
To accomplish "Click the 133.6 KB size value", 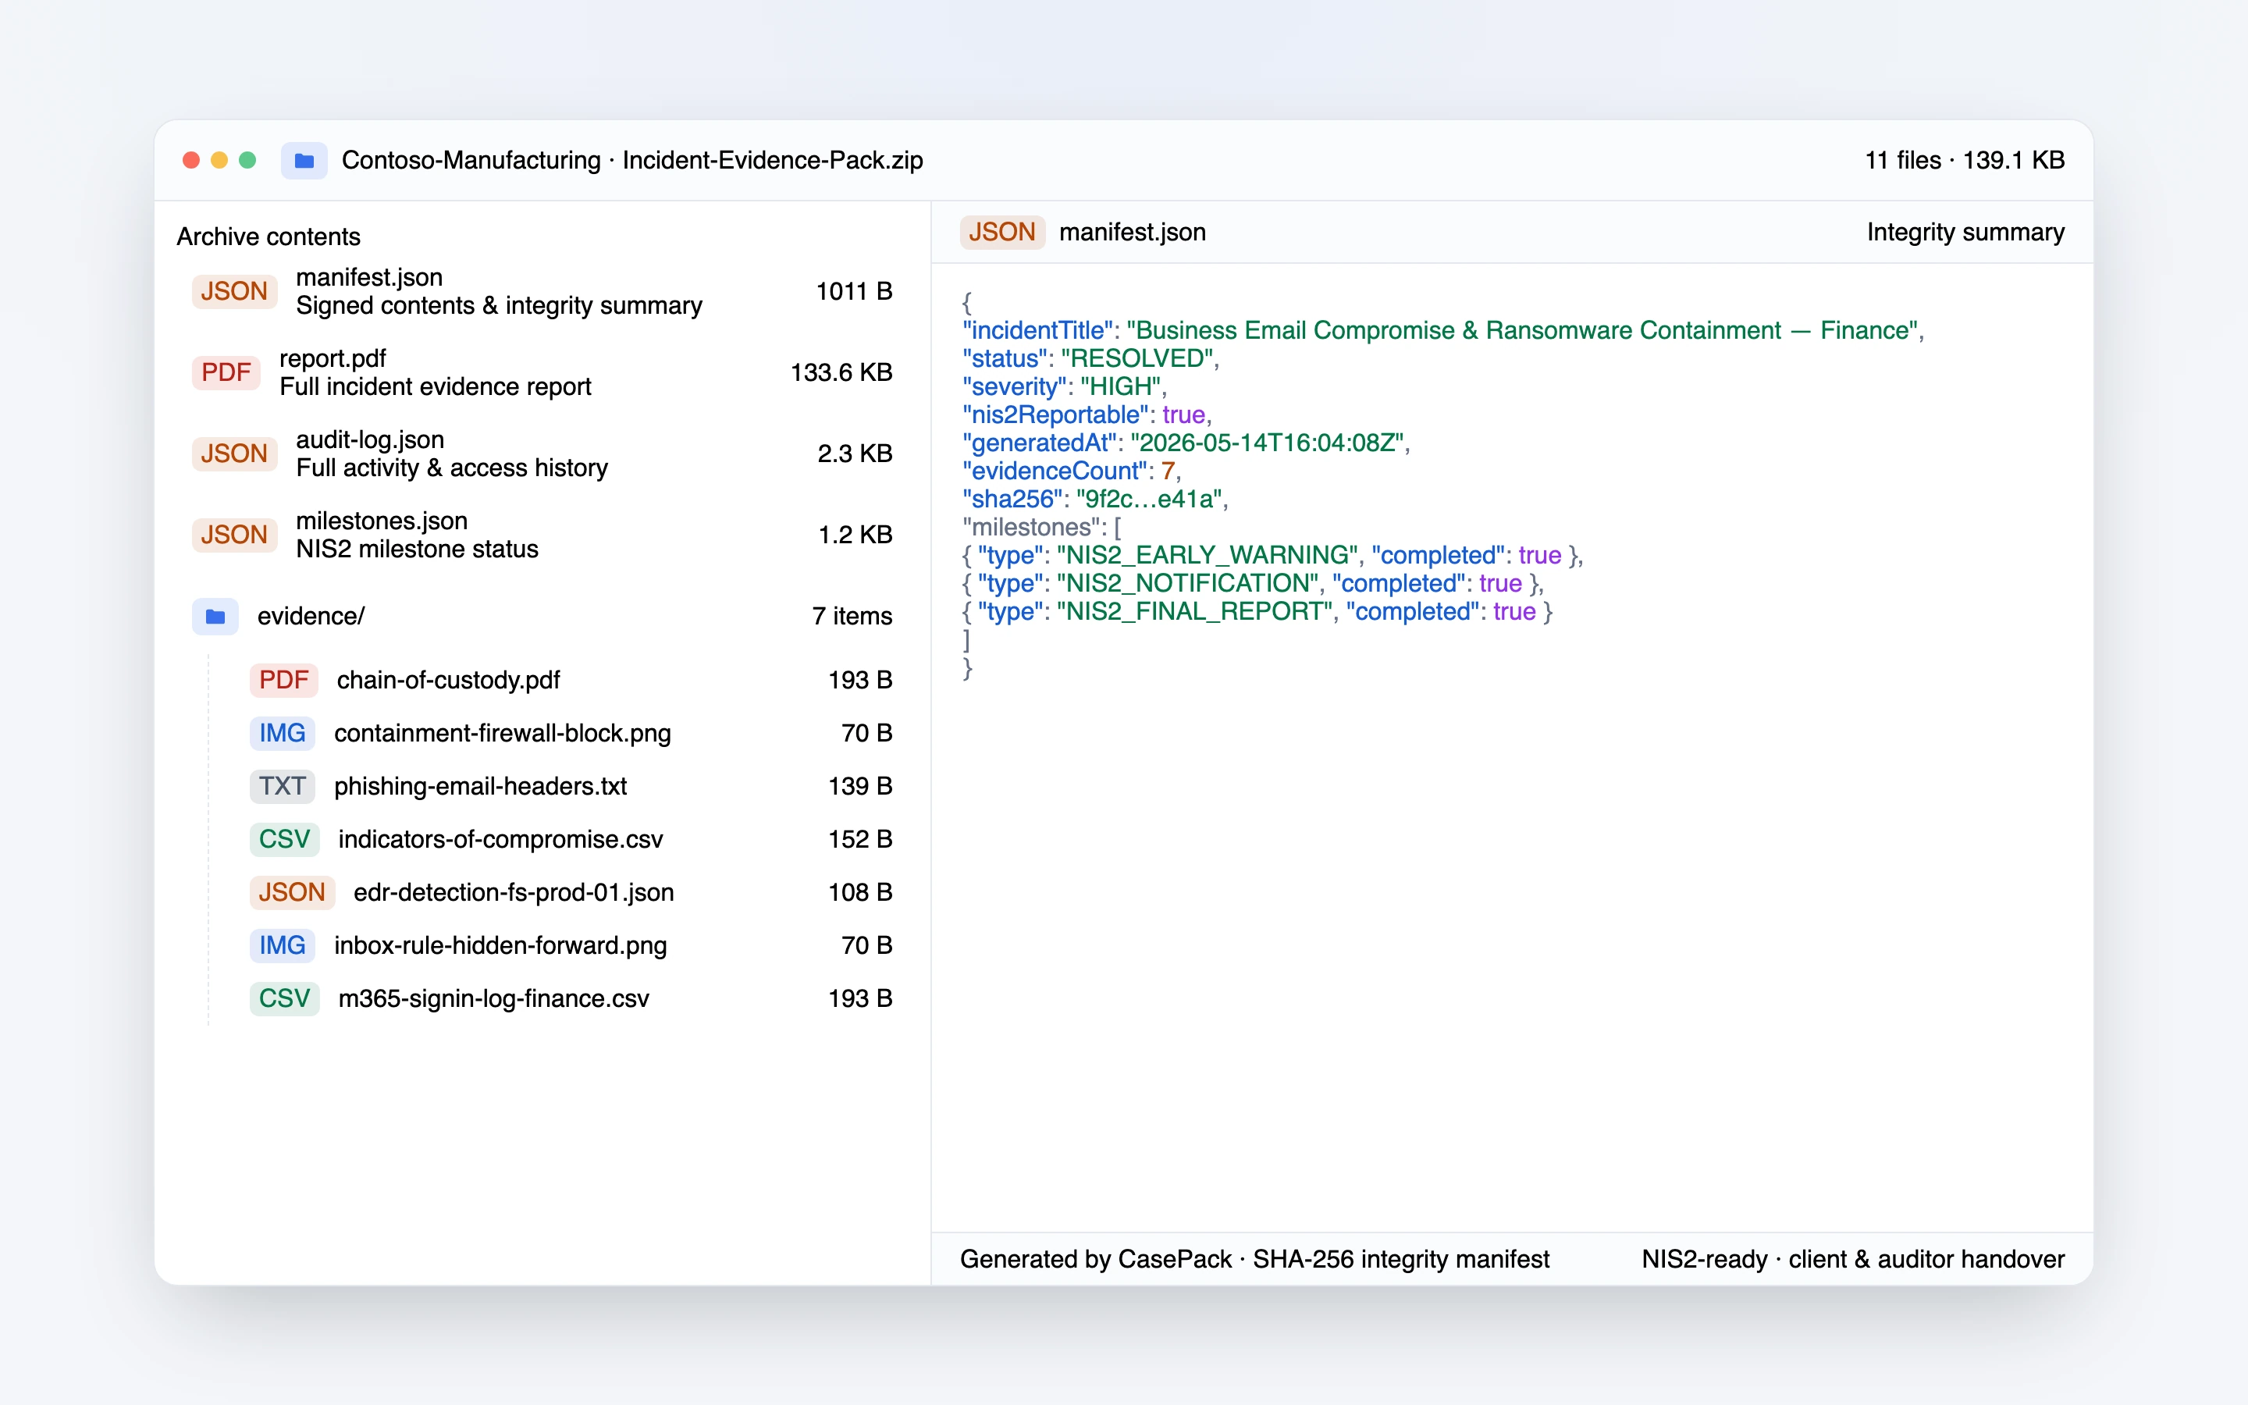I will point(841,372).
